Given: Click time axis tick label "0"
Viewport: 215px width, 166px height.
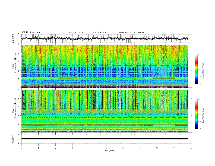Looking at the screenshot, I should tap(21, 148).
